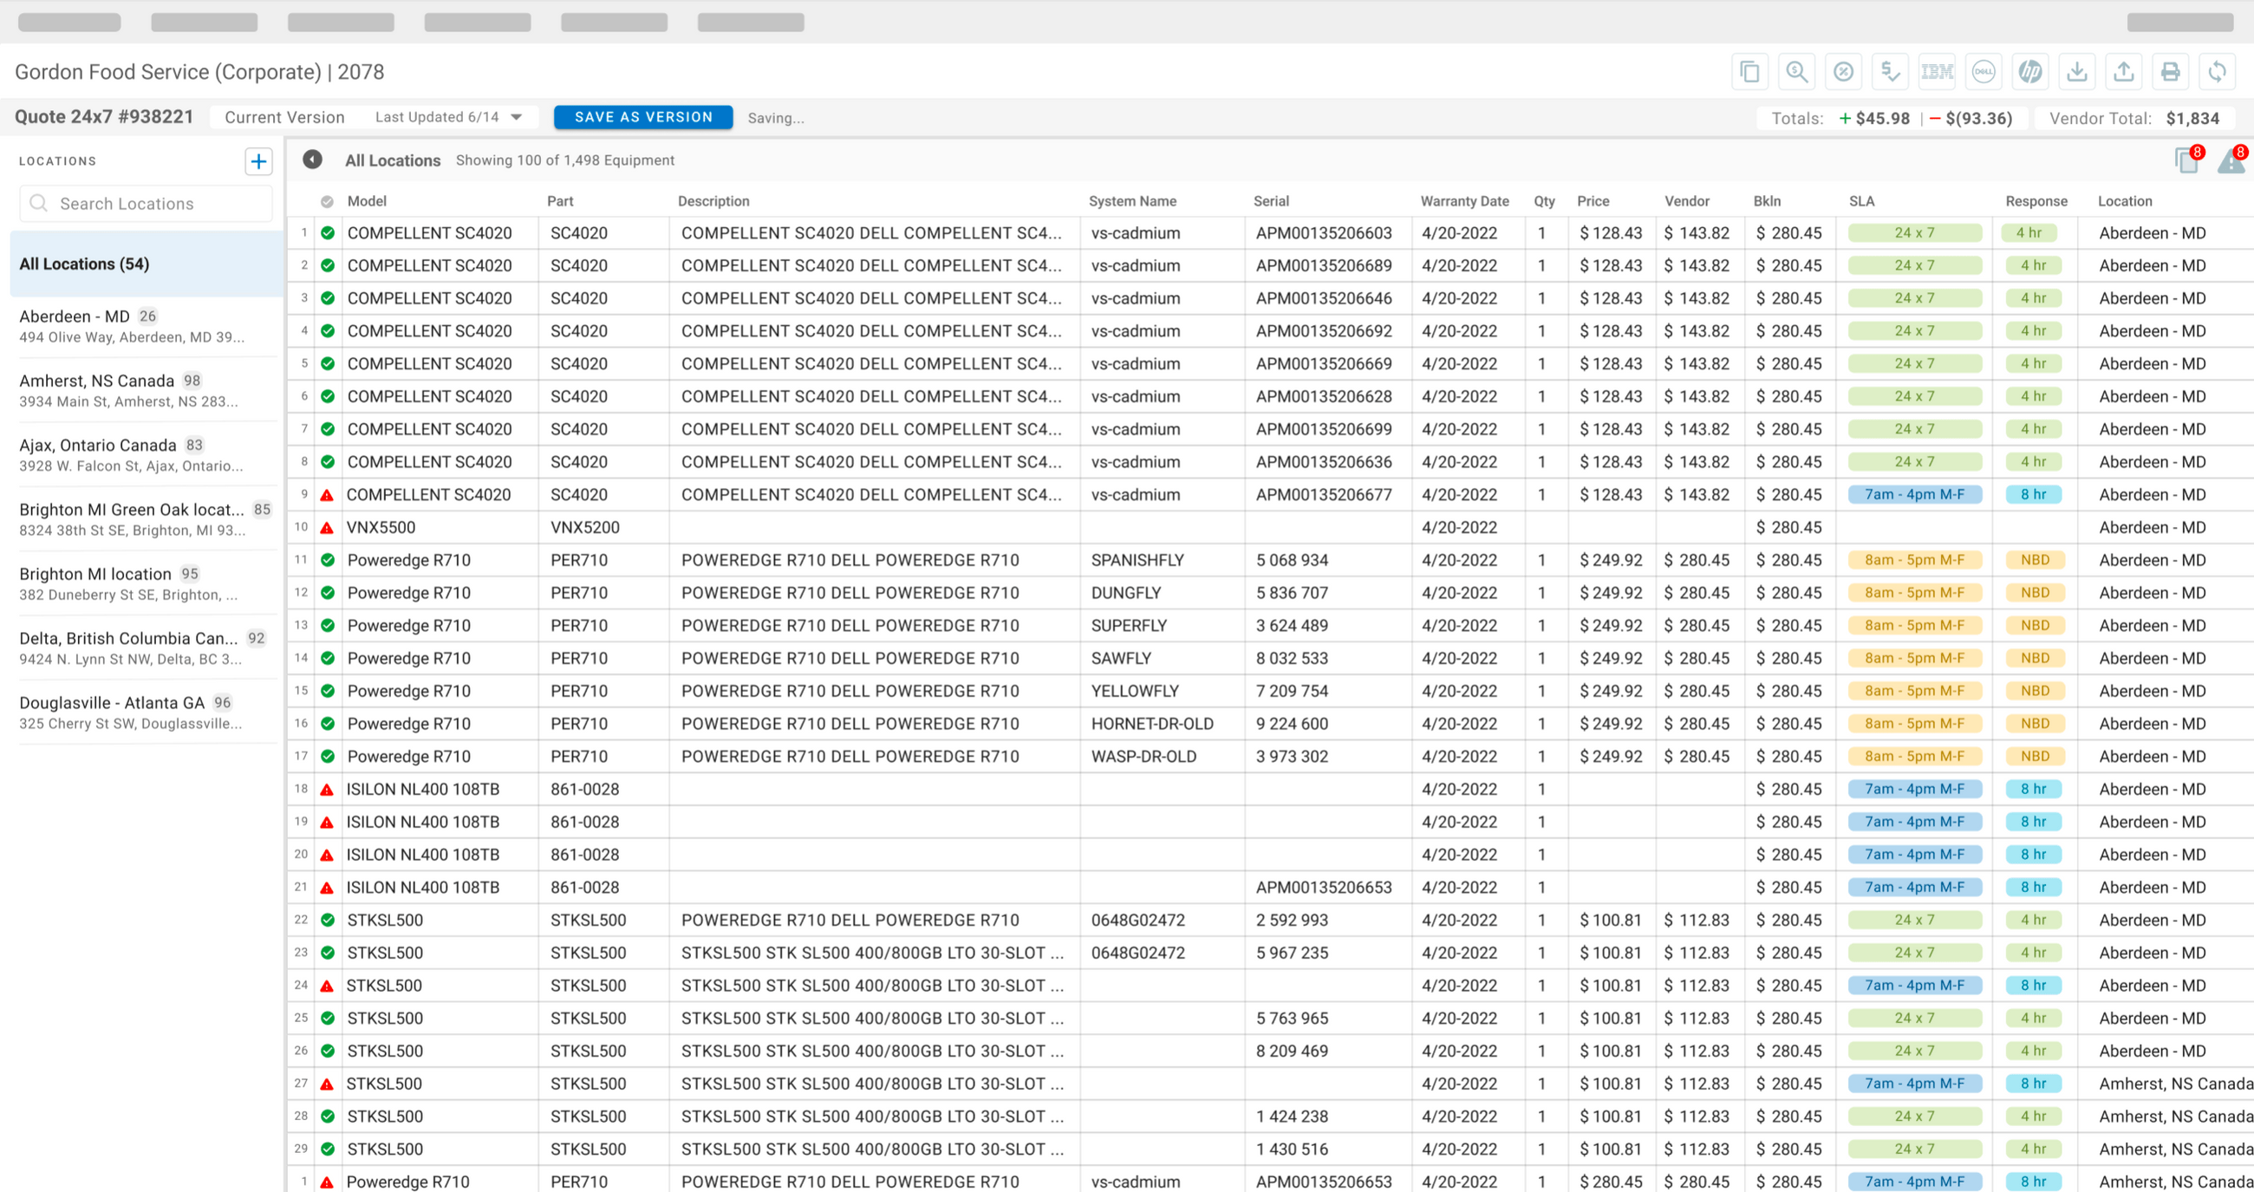
Task: Toggle status check for row 11 Poweredge R710
Action: tap(327, 560)
